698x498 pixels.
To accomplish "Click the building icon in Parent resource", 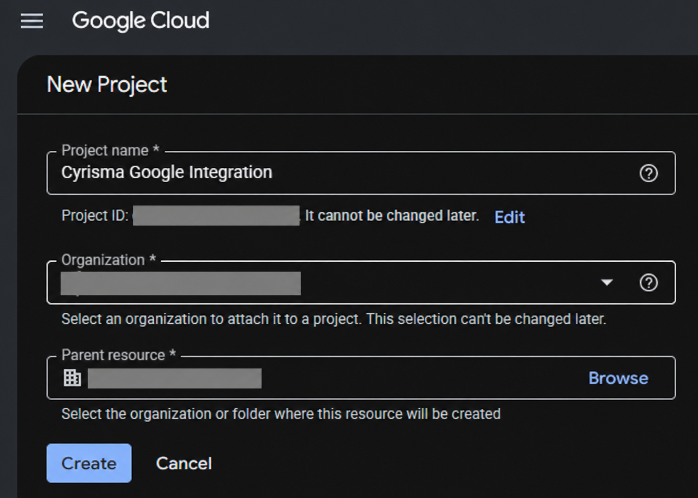I will click(x=72, y=378).
